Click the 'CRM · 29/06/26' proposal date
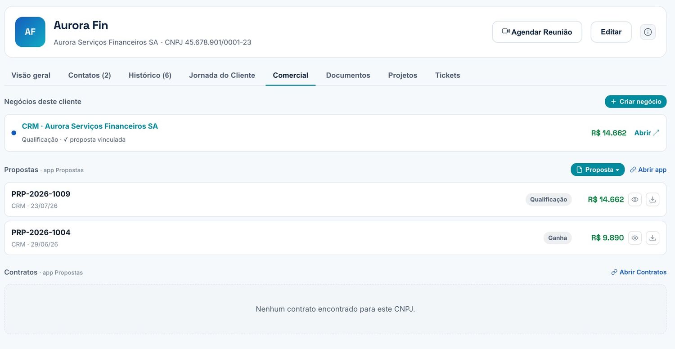 coord(35,245)
